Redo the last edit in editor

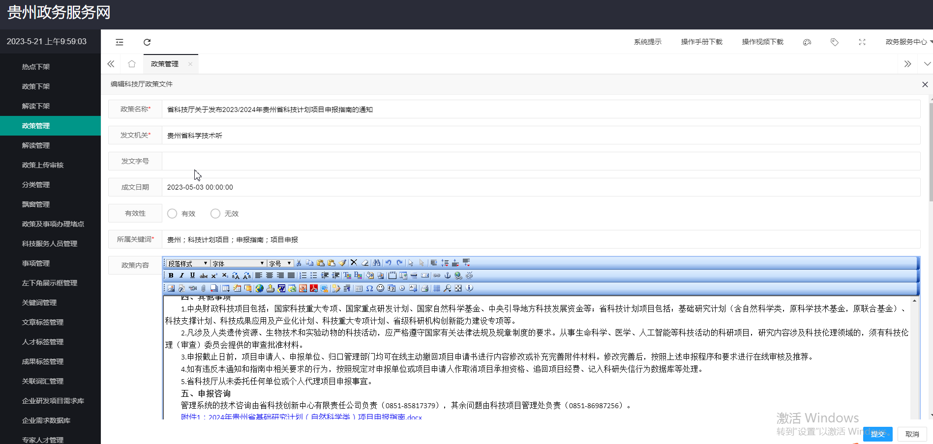pos(399,263)
